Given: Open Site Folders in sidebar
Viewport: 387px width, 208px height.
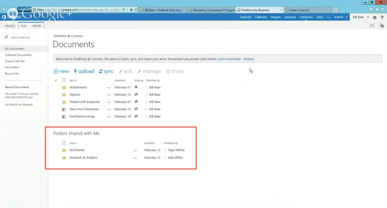Looking at the screenshot, I should click(12, 67).
